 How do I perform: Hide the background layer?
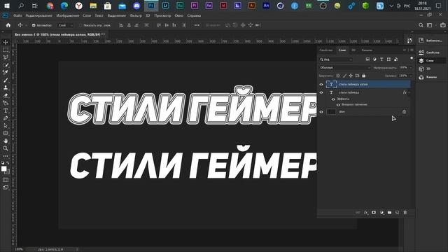tap(321, 112)
